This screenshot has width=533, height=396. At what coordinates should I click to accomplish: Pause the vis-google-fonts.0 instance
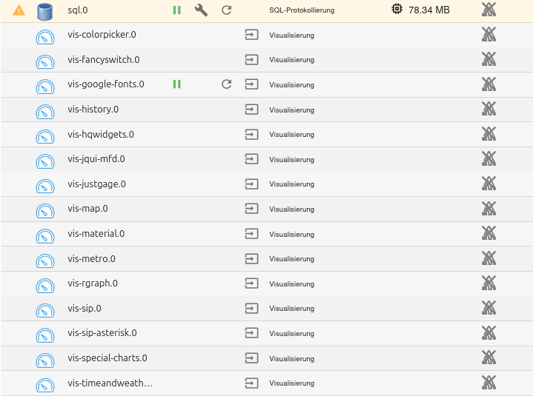tap(176, 84)
